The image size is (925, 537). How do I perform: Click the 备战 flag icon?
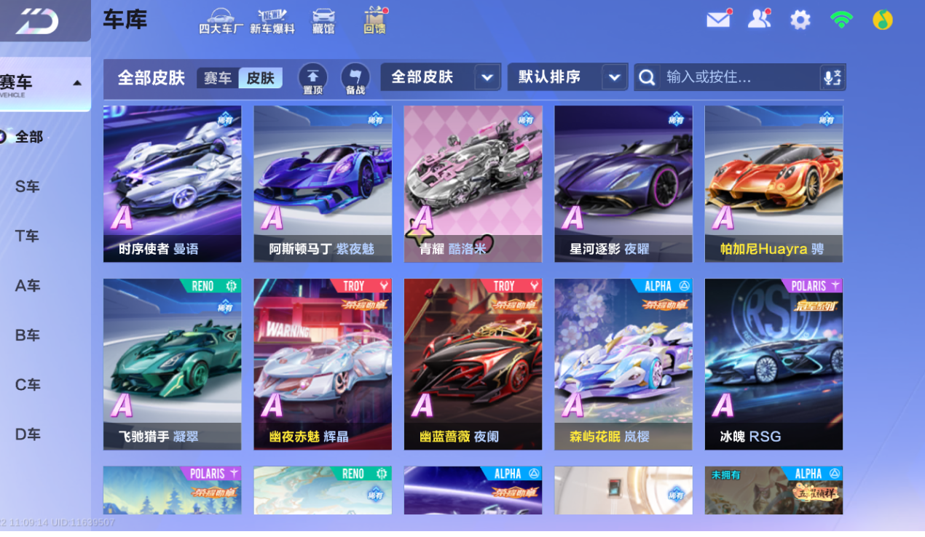point(355,79)
